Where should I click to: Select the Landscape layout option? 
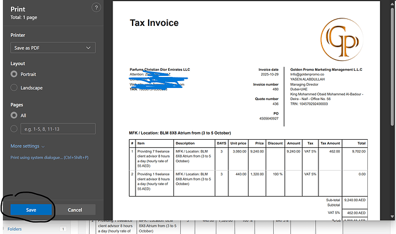[14, 87]
